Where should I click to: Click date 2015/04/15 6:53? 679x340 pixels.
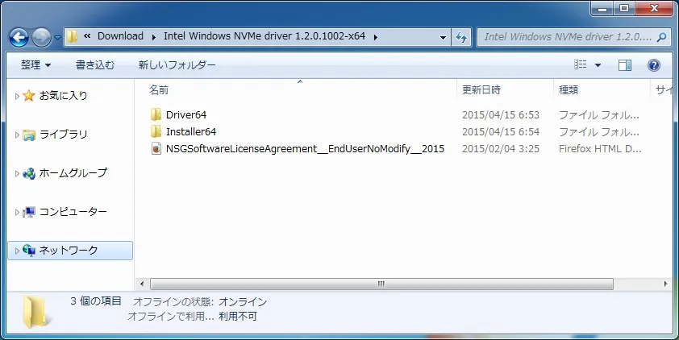[x=501, y=114]
